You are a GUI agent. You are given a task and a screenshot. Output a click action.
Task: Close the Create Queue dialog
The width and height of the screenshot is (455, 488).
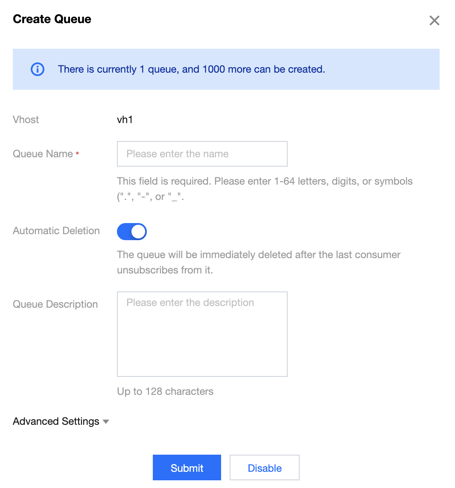point(434,21)
